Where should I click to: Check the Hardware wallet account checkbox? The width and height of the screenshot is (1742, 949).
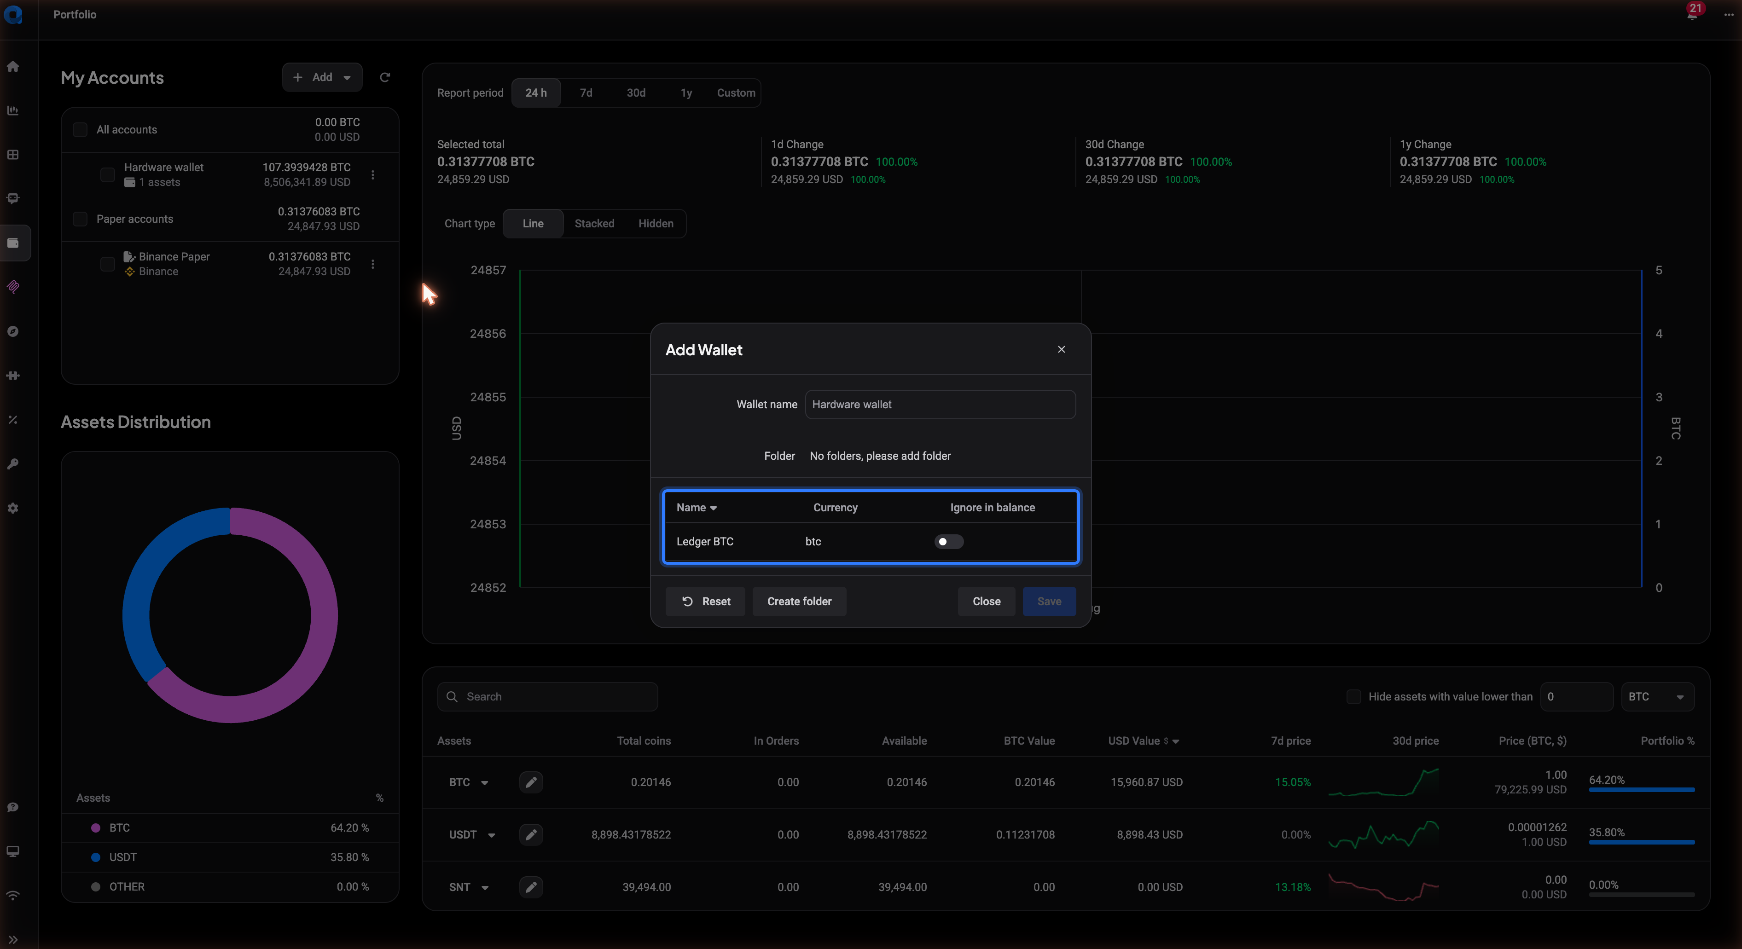pyautogui.click(x=108, y=174)
